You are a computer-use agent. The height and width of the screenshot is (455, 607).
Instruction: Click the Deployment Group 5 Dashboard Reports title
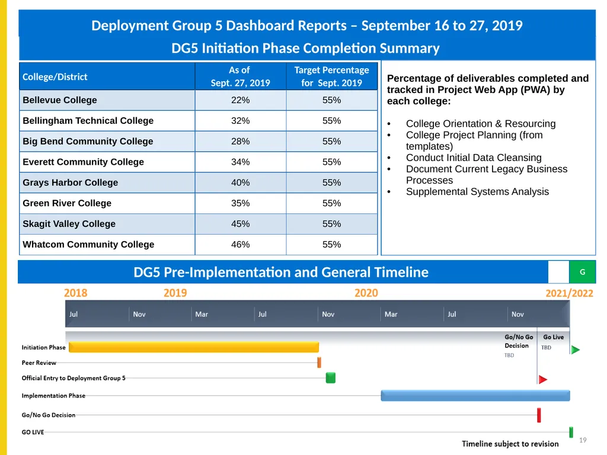click(x=306, y=25)
